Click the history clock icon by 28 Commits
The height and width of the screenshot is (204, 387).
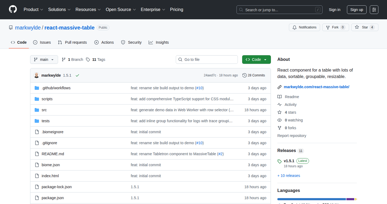coord(244,75)
